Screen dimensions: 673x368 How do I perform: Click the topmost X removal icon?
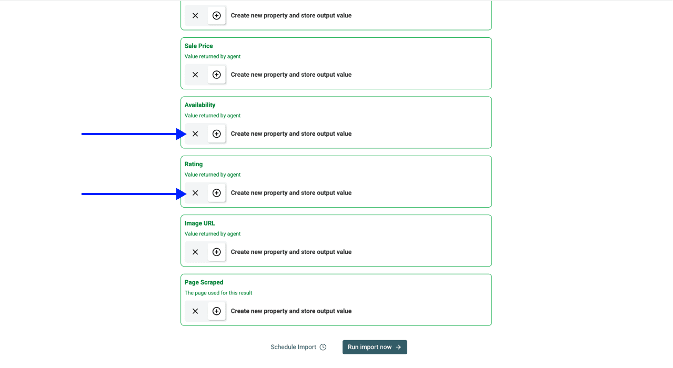195,15
